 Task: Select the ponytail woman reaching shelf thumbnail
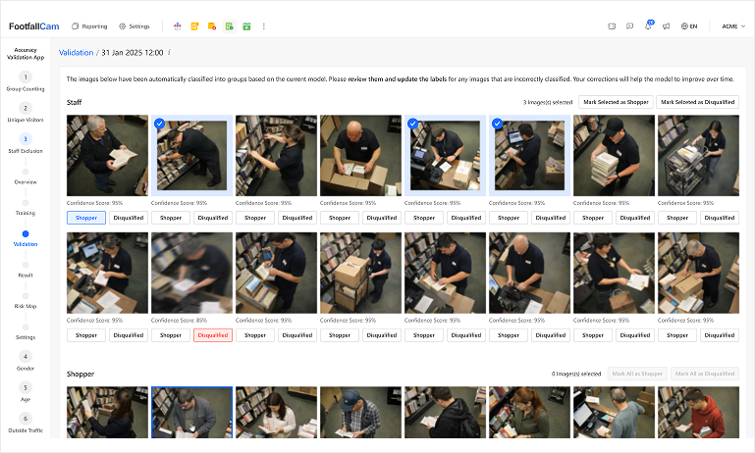coord(277,155)
